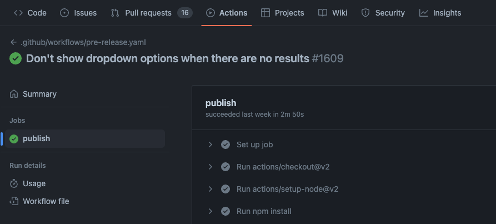
Task: Expand the Set up job step chevron
Action: click(x=210, y=145)
